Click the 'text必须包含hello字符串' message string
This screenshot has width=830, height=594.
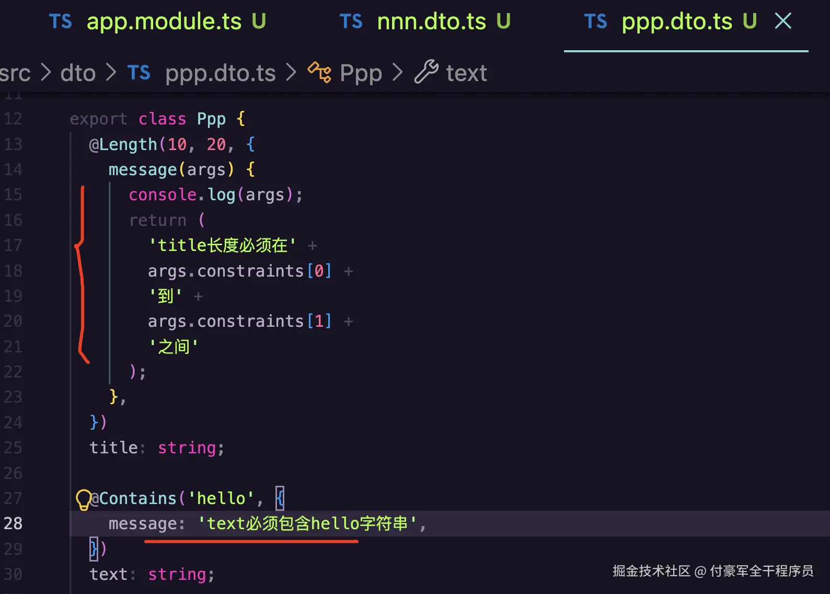[x=307, y=523]
